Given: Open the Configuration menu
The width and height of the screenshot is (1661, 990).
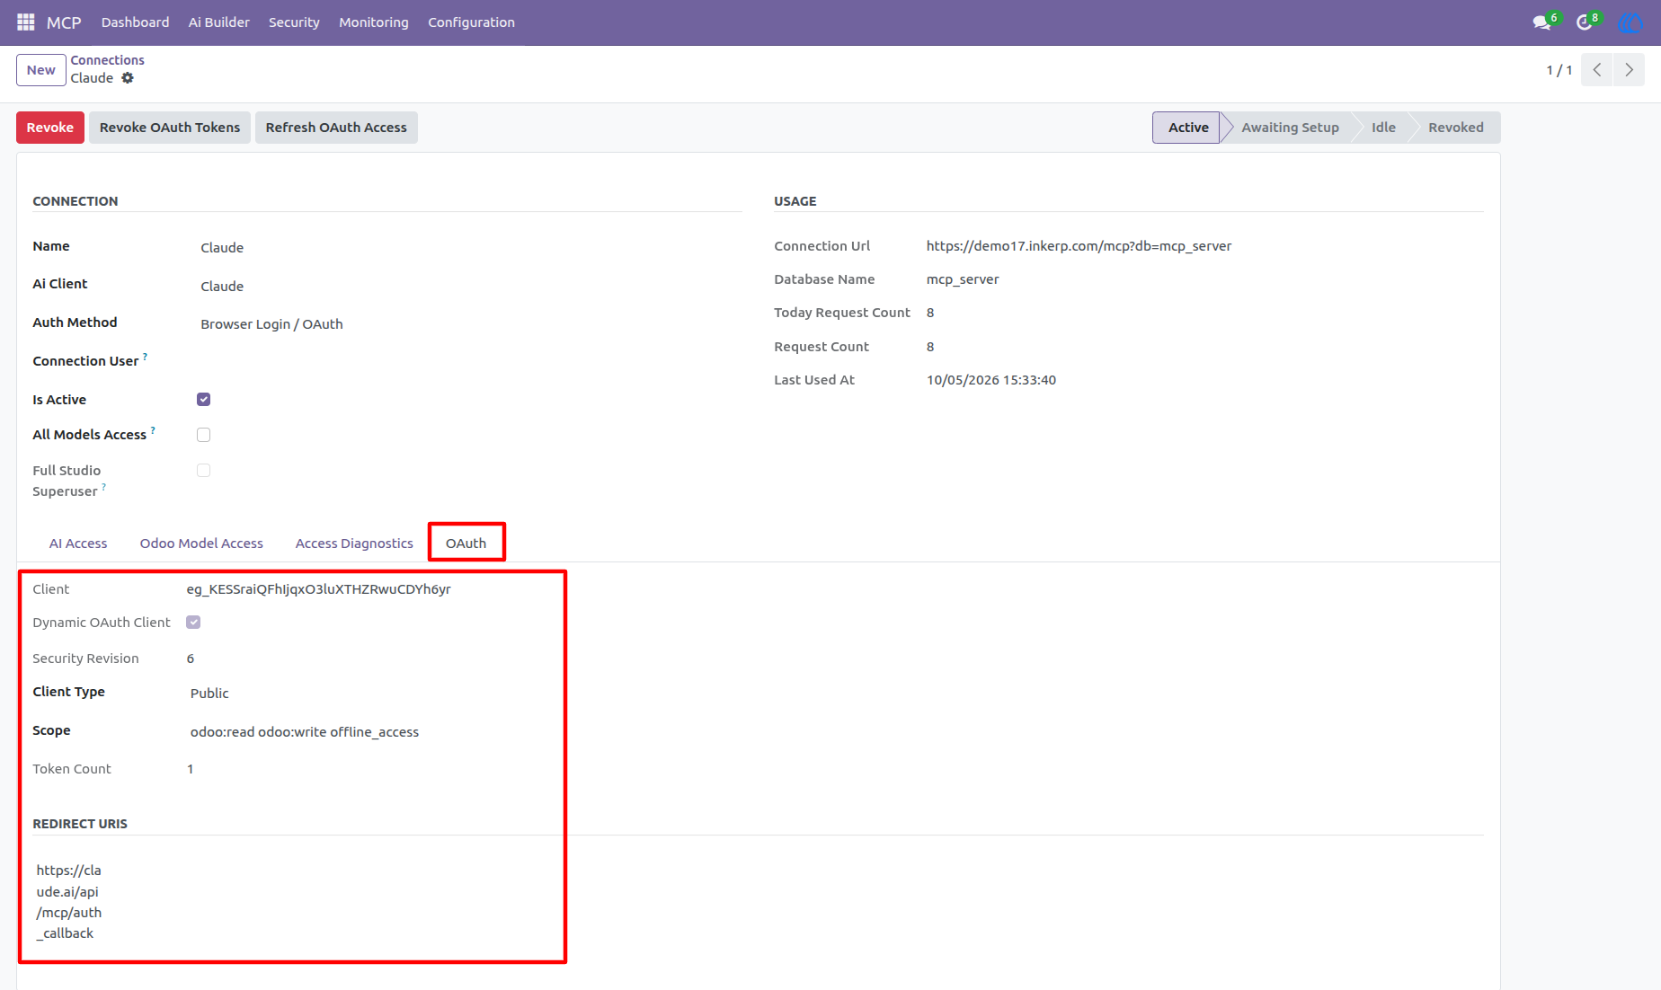Looking at the screenshot, I should coord(471,22).
